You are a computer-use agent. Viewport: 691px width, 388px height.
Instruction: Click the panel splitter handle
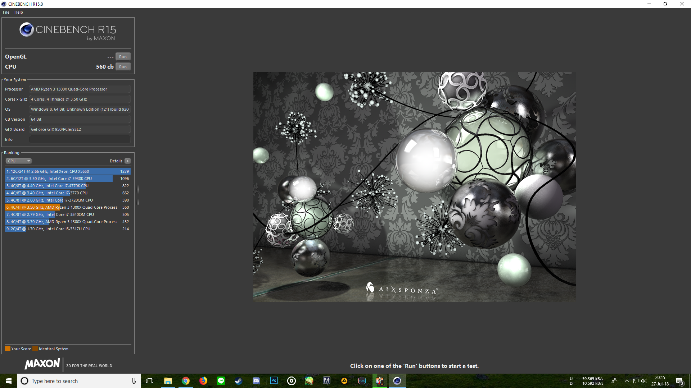click(137, 194)
